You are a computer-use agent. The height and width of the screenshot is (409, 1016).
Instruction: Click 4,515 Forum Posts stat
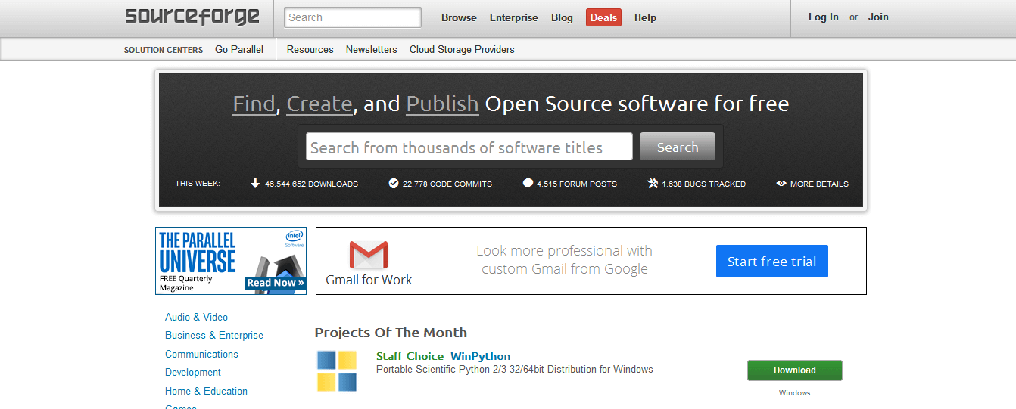pos(577,184)
